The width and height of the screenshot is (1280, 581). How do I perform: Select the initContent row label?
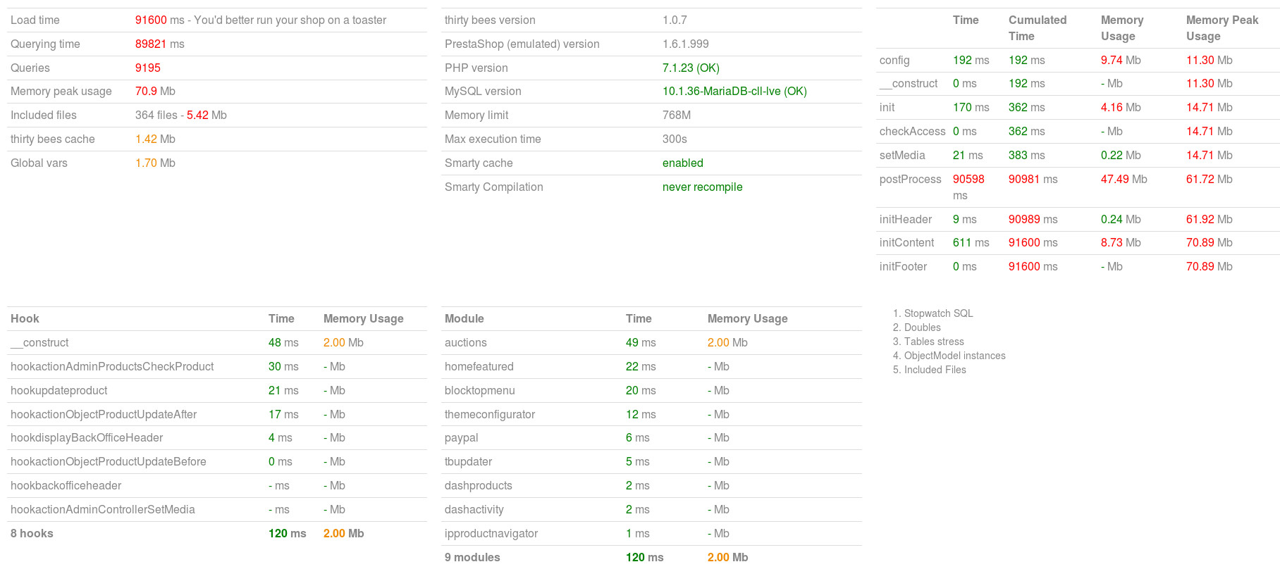click(x=906, y=243)
